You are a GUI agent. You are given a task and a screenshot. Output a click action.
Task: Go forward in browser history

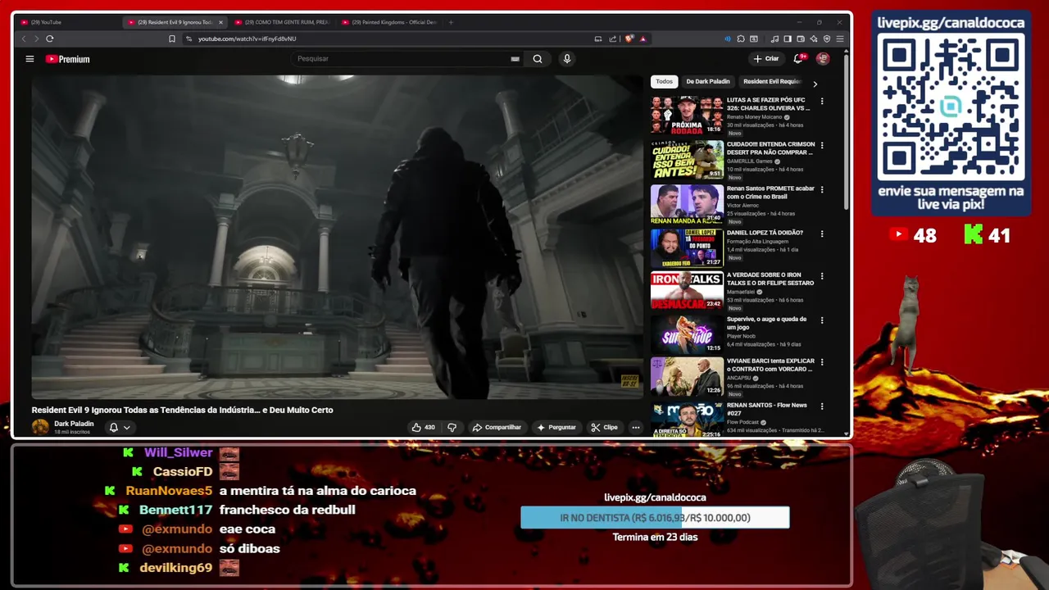coord(36,39)
